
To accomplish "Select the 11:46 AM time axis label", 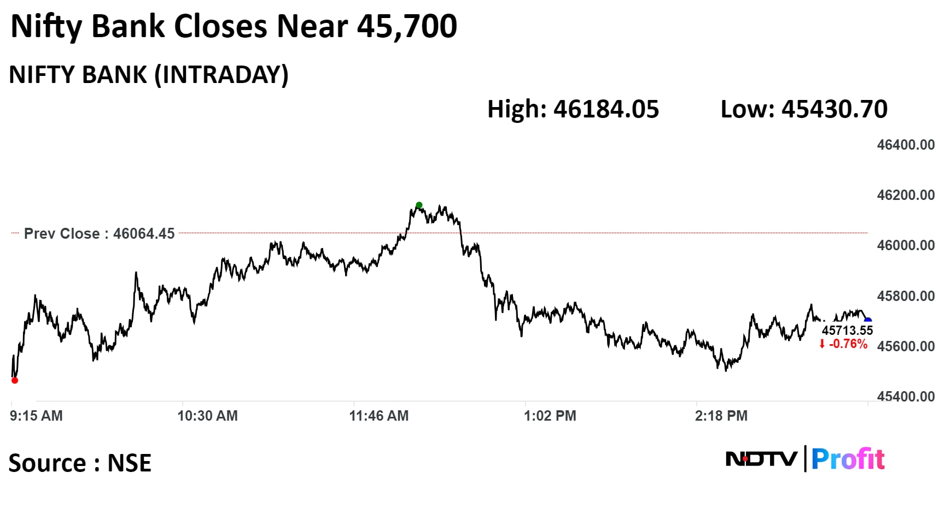I will click(379, 416).
